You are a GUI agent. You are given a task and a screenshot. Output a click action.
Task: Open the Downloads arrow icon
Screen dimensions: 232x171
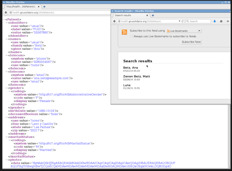(215, 21)
